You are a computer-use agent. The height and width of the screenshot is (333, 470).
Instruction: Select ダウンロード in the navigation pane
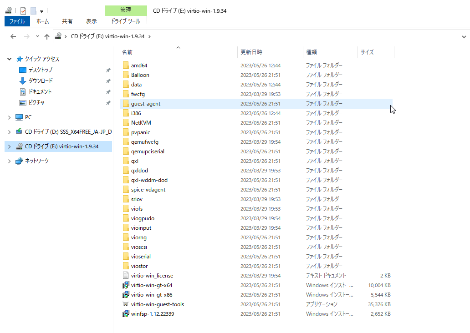(x=41, y=81)
